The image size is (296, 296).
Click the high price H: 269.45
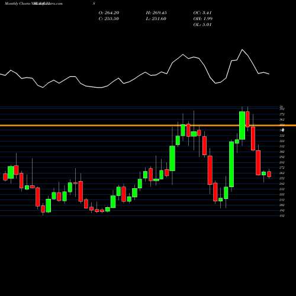tap(156, 13)
